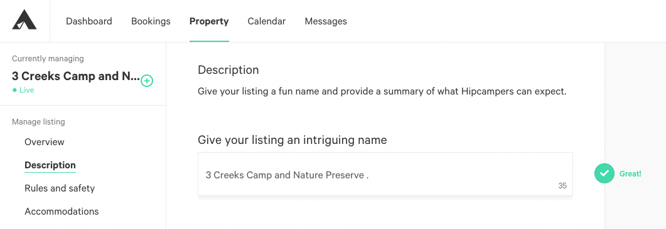The image size is (666, 229).
Task: Click the 'Give your listing an intriguing name' label
Action: (293, 140)
